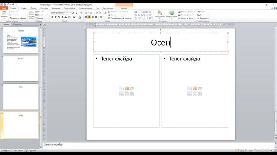277x155 pixels.
Task: Click the Paste (Вставить) clipboard icon
Action: [4, 13]
